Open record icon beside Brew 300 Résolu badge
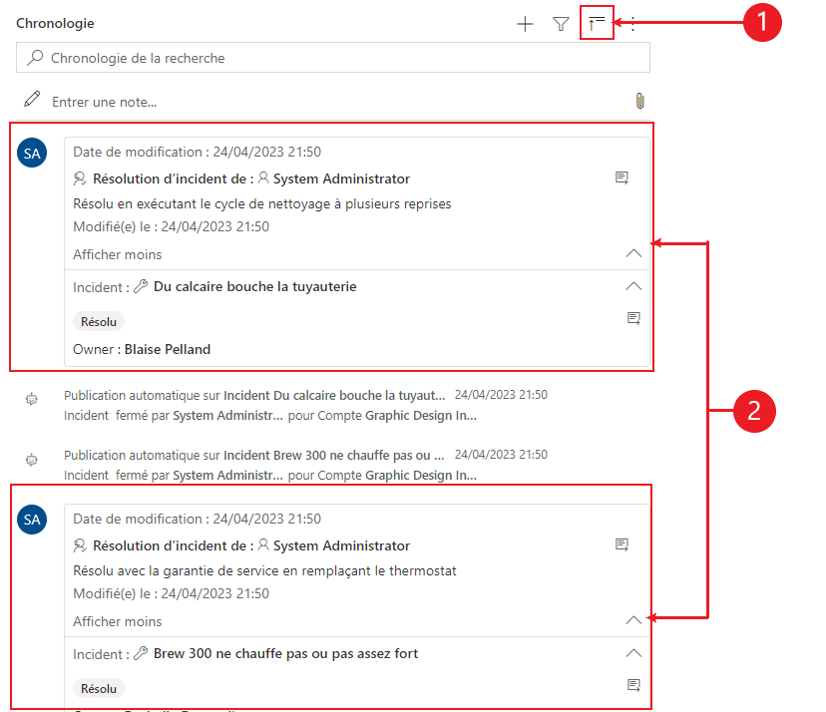Image resolution: width=826 pixels, height=712 pixels. [633, 685]
